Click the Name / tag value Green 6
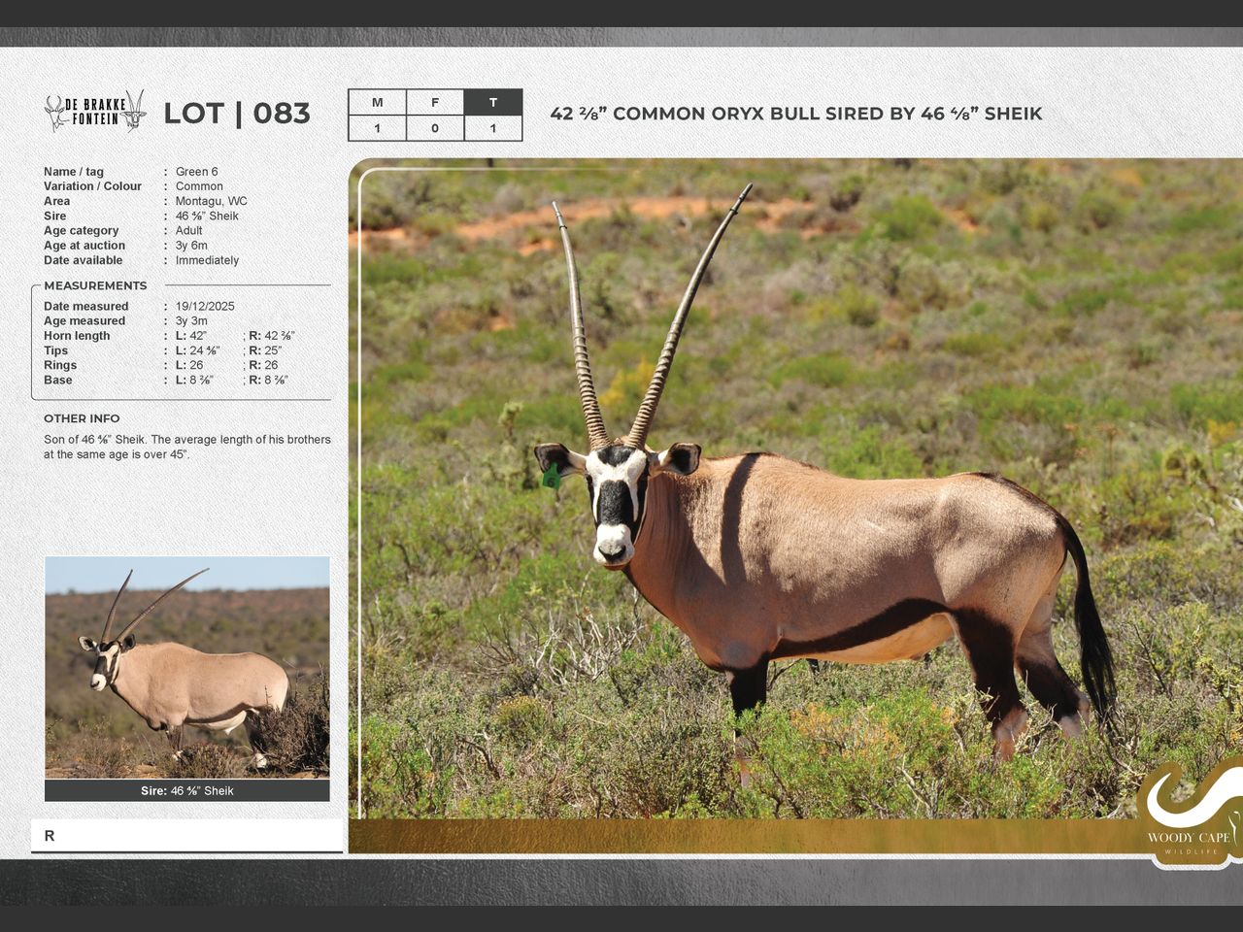The width and height of the screenshot is (1243, 932). pos(196,172)
